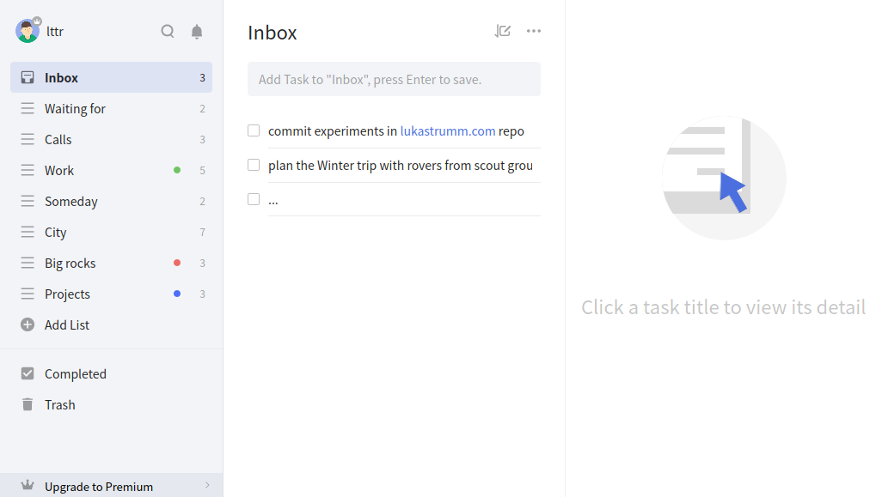Click the Trash bin icon

28,404
